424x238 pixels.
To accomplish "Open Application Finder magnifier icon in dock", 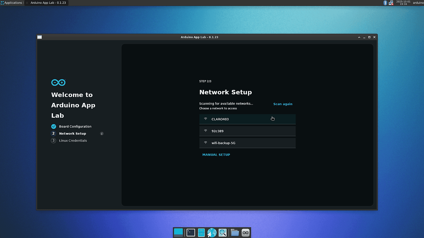I will (223, 233).
